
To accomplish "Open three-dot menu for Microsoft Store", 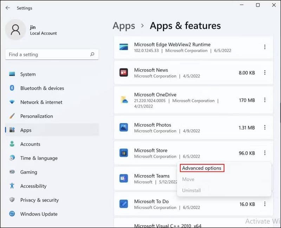I will coord(265,153).
